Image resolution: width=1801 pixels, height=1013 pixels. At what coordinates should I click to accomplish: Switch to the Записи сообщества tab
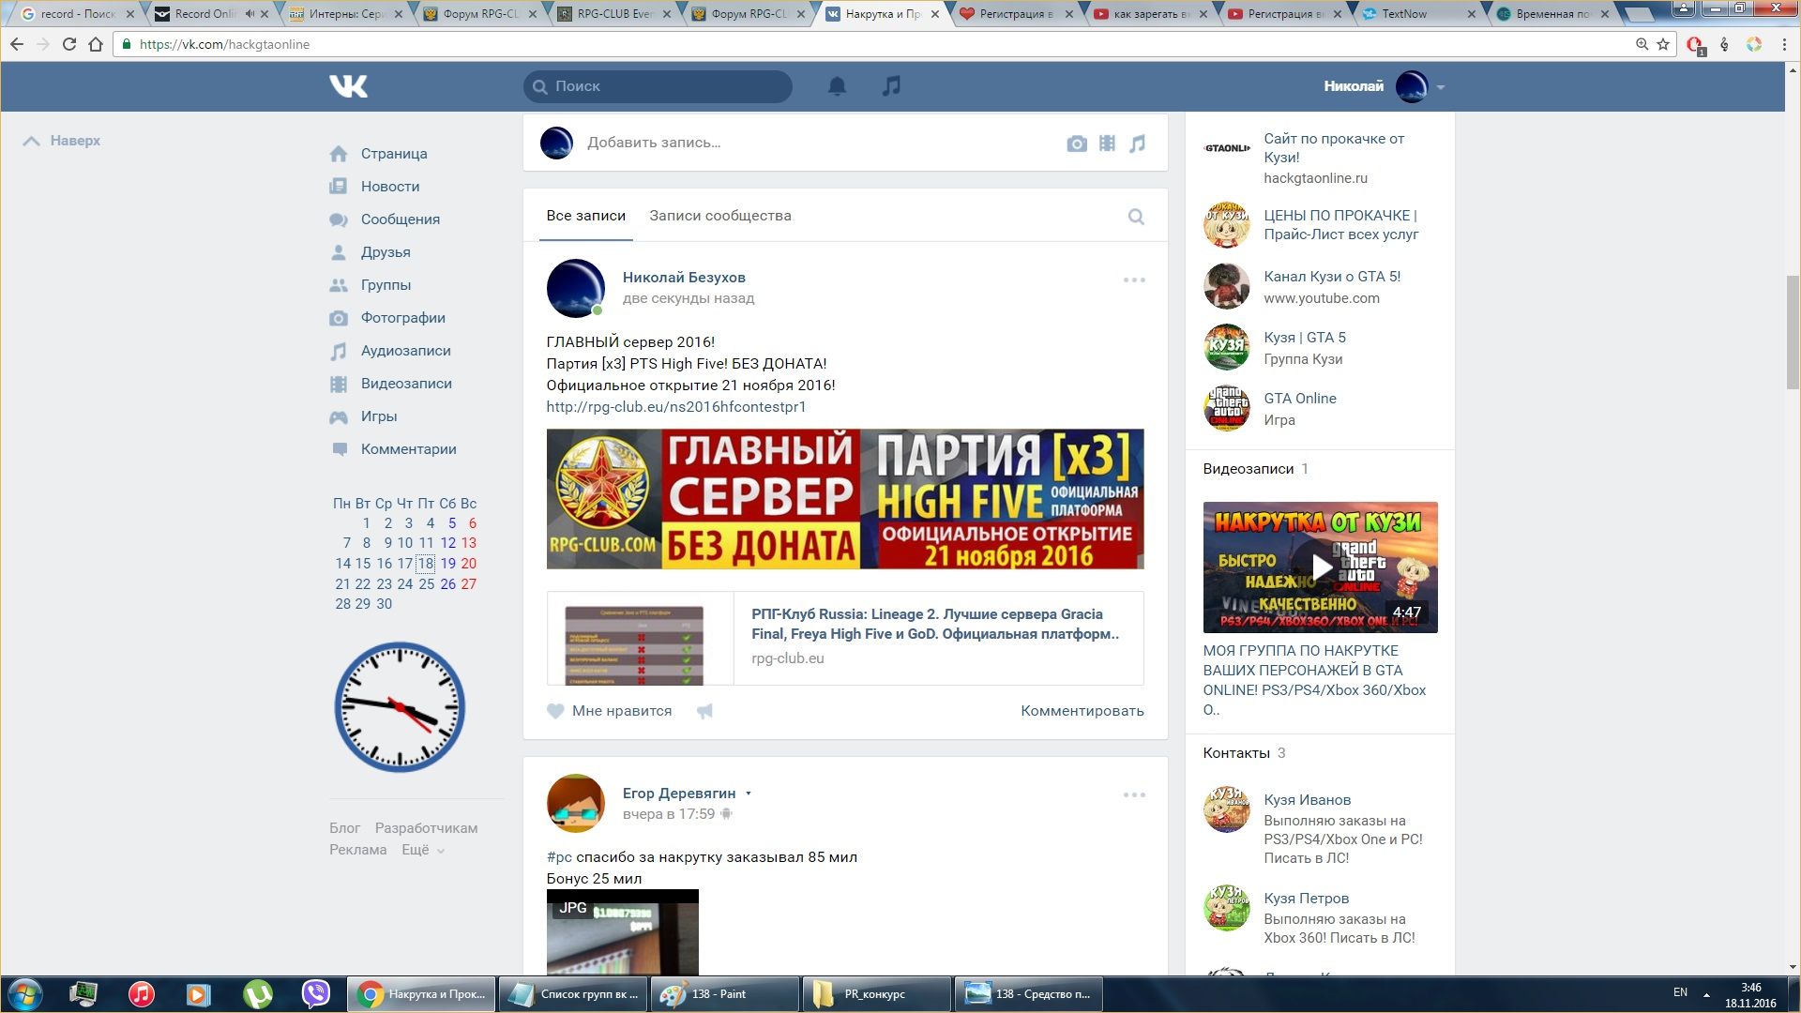pyautogui.click(x=720, y=216)
